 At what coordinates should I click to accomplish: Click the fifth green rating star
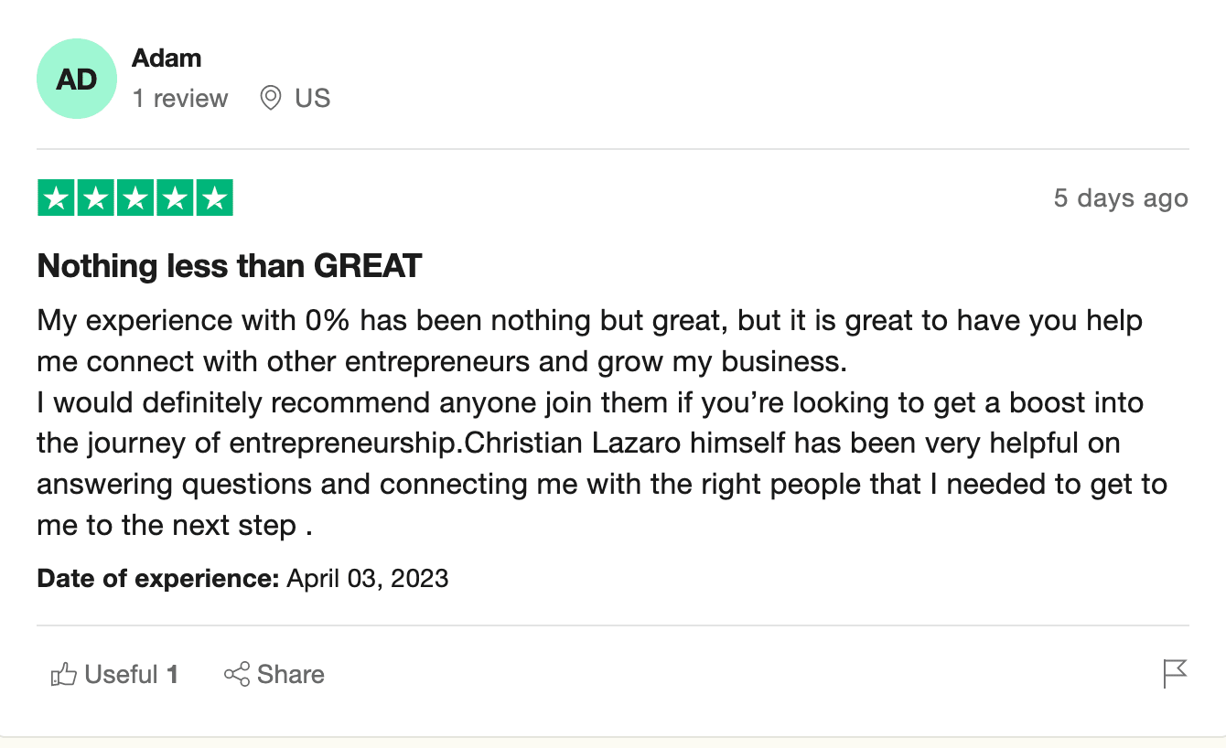point(214,198)
